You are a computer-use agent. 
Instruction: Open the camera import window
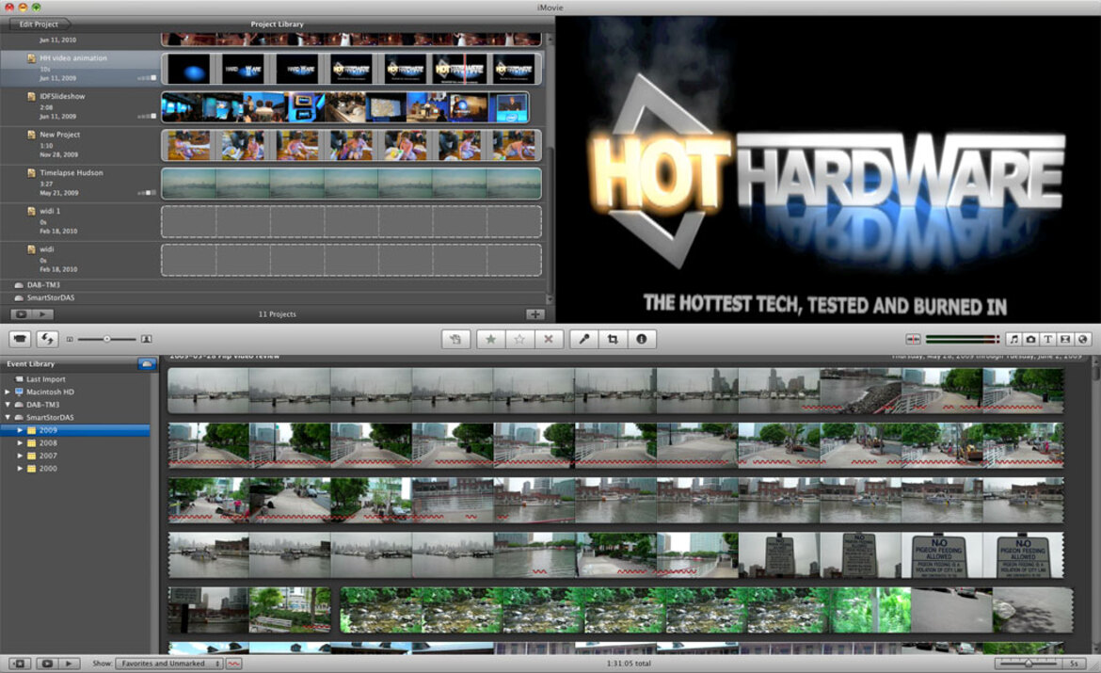pos(20,339)
